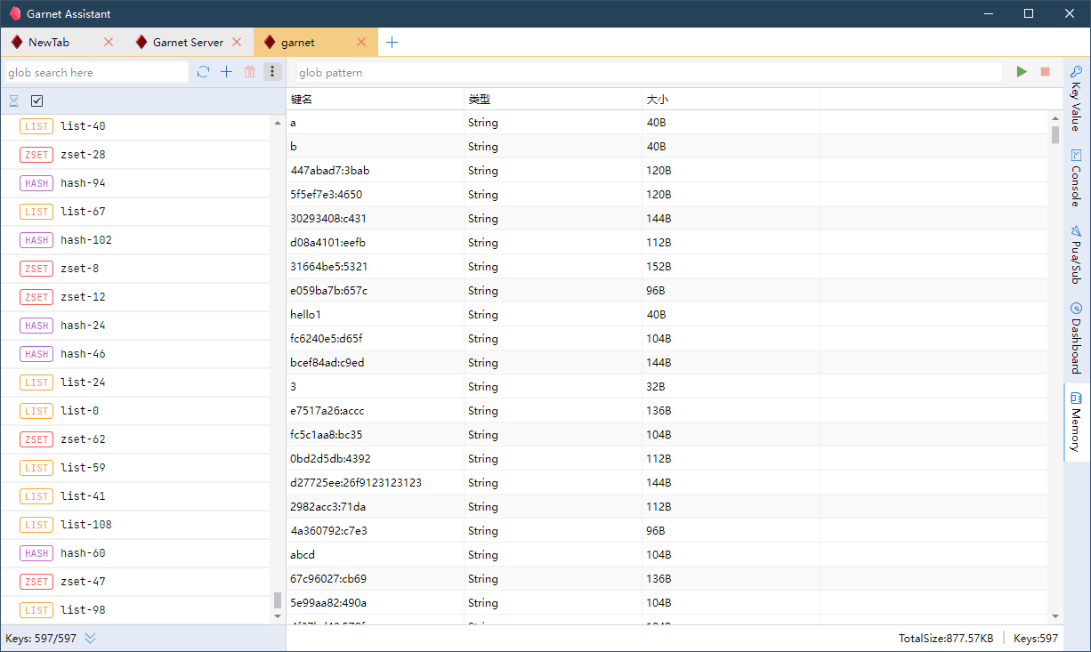The image size is (1091, 652).
Task: Open a new tab with plus button
Action: tap(392, 42)
